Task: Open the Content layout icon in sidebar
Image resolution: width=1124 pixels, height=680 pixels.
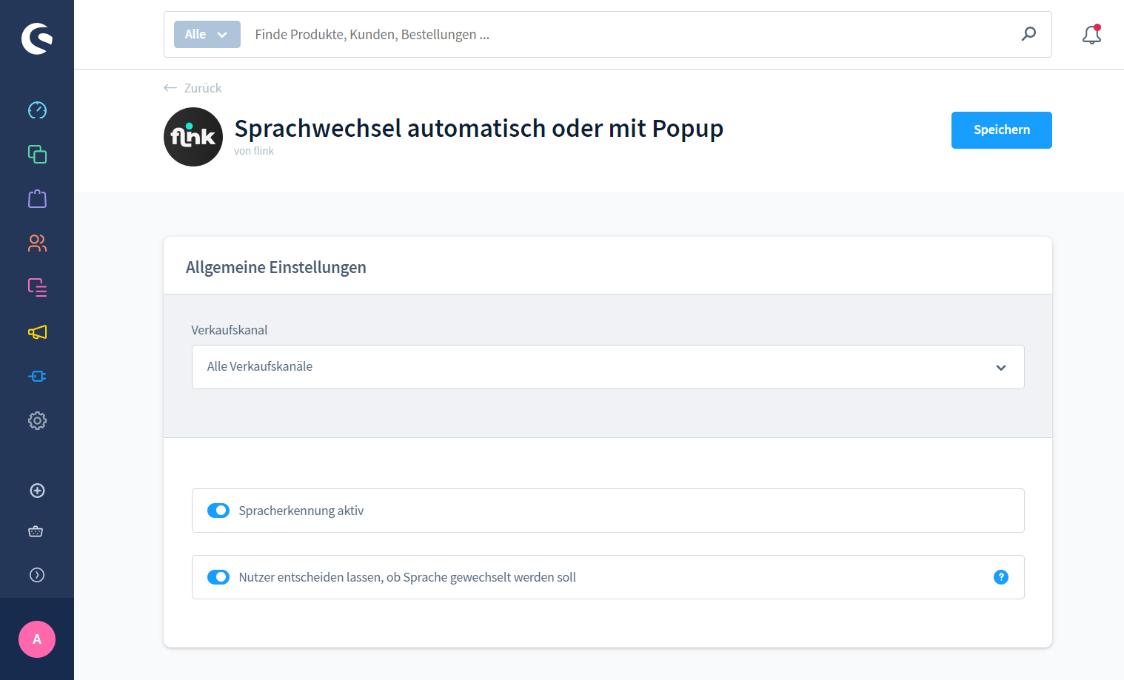Action: (37, 287)
